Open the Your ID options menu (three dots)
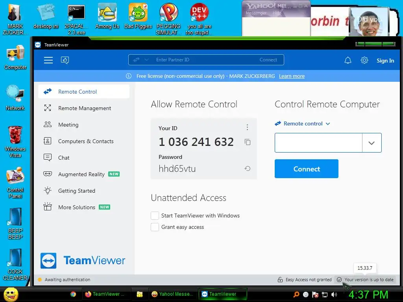Image resolution: width=403 pixels, height=302 pixels. click(x=247, y=127)
